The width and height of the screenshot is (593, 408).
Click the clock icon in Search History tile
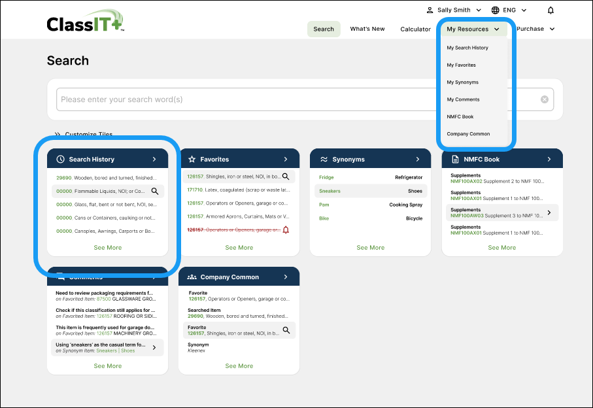61,159
